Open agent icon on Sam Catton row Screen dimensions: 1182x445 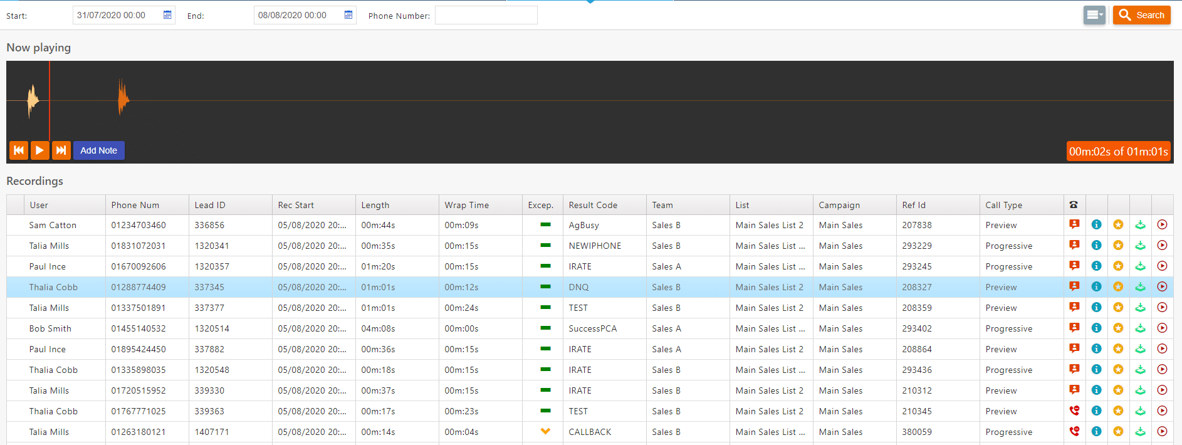point(1074,224)
